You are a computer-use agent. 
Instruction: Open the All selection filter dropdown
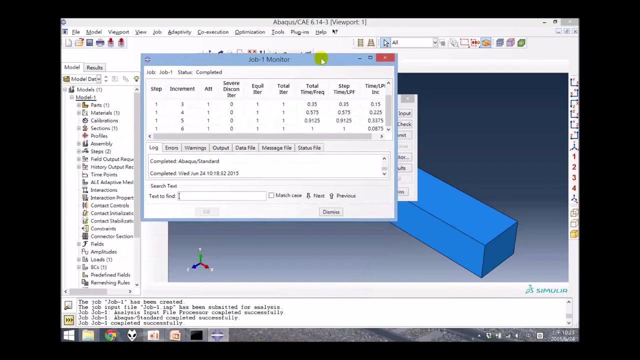435,43
